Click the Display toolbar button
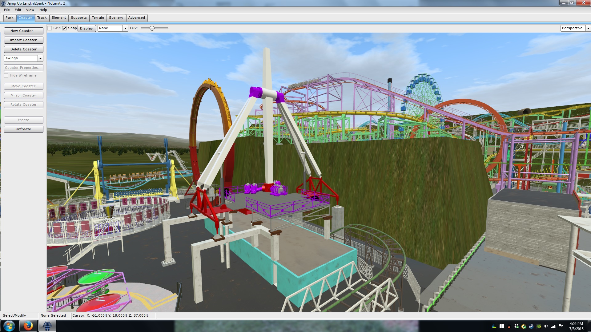The width and height of the screenshot is (591, 332). pyautogui.click(x=86, y=28)
